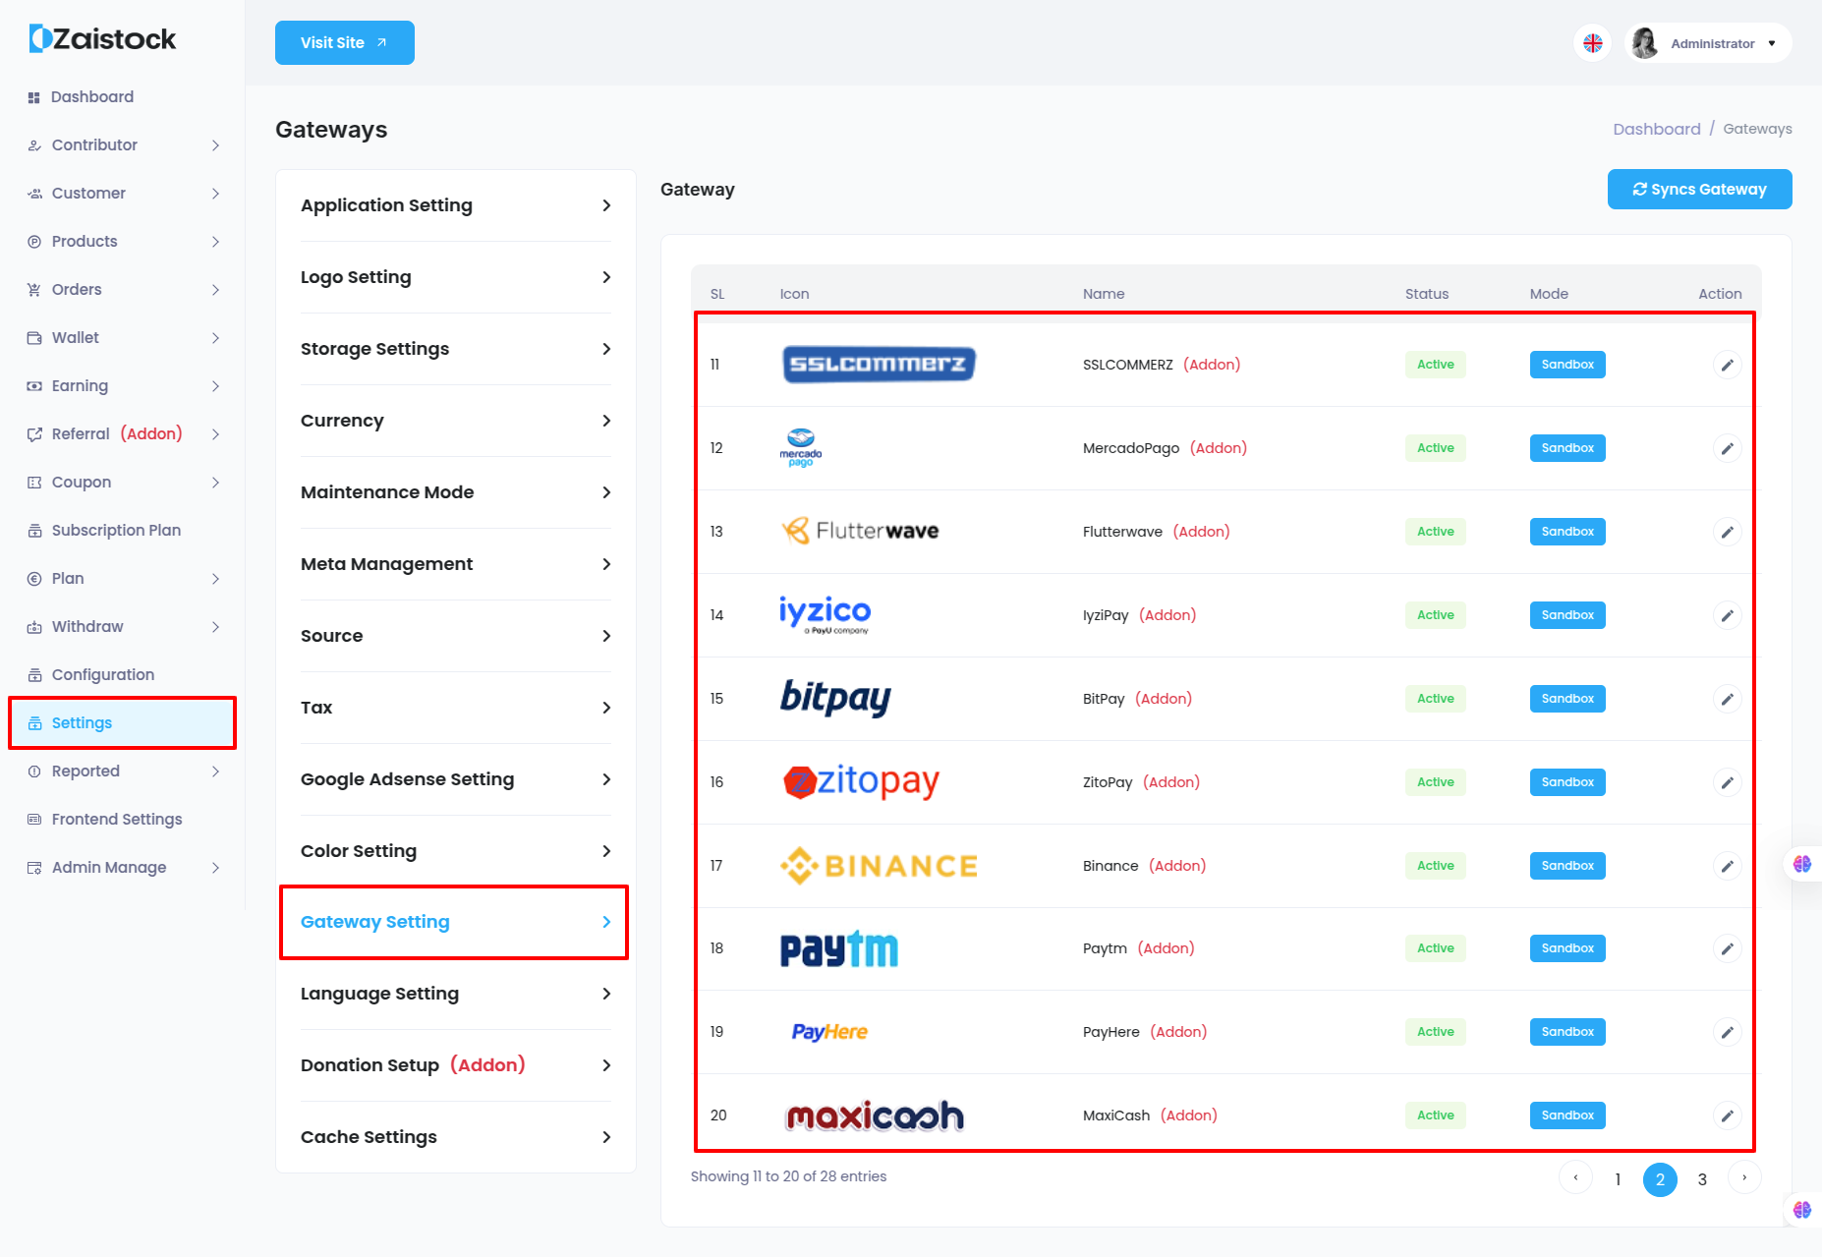1822x1258 pixels.
Task: Open Application Setting section
Action: click(x=455, y=205)
